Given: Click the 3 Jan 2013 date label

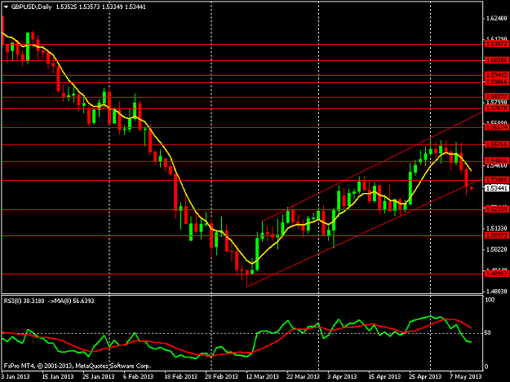Looking at the screenshot, I should coord(15,376).
